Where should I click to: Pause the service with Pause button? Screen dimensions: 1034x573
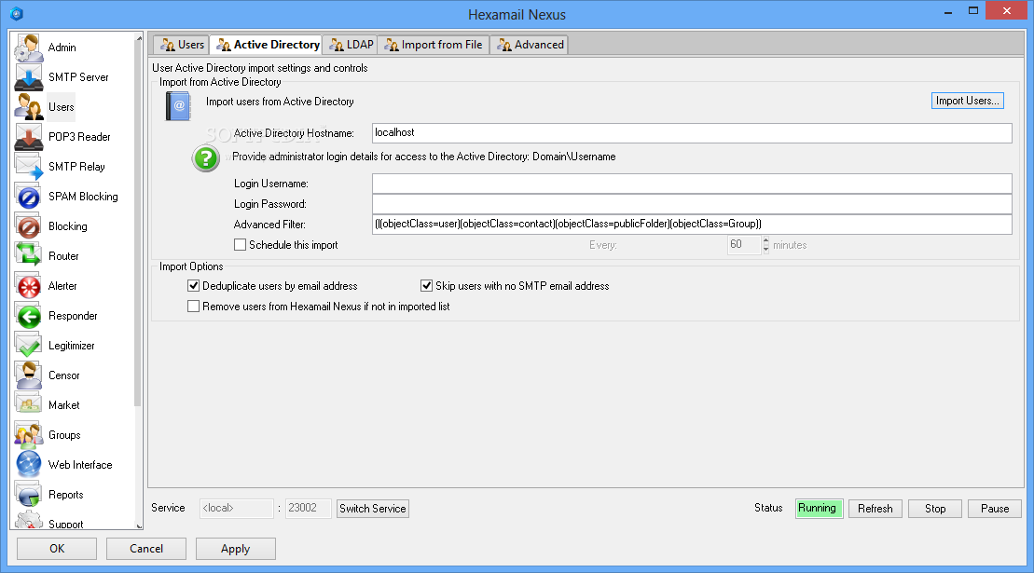(x=995, y=509)
